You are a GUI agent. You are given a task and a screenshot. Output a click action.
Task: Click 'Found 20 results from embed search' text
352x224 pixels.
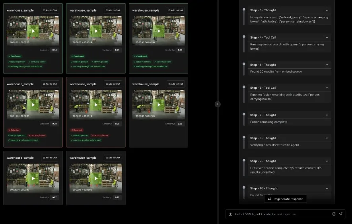[x=276, y=72]
